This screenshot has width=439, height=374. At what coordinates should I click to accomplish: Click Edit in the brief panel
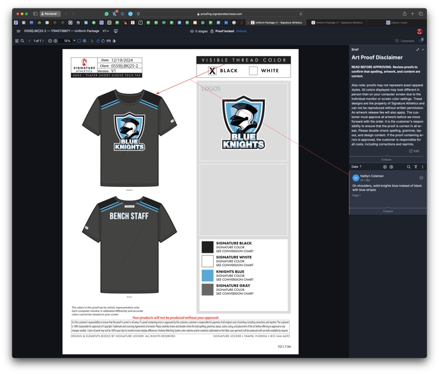pos(415,151)
